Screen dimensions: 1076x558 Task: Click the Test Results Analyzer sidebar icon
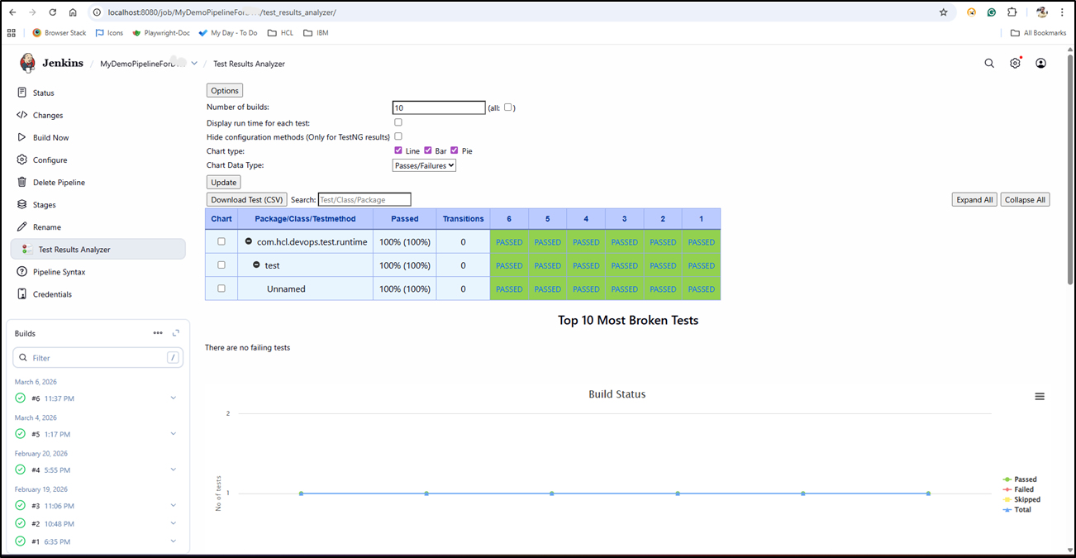pos(27,249)
